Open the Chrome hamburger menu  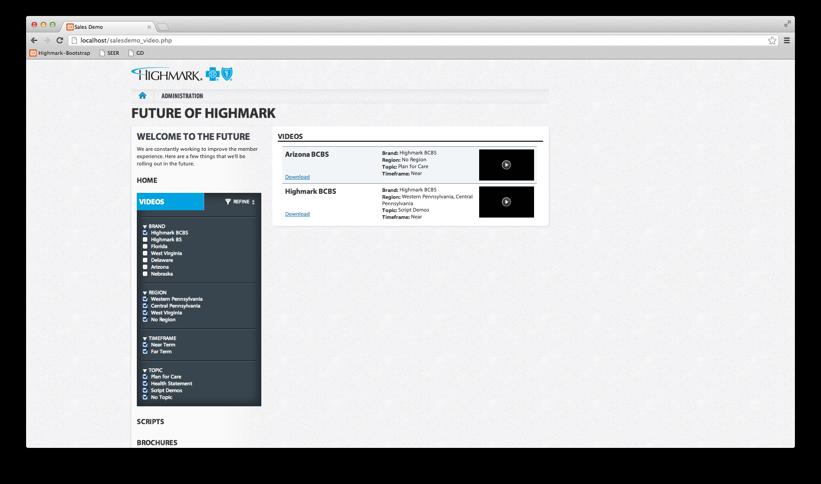pyautogui.click(x=787, y=40)
